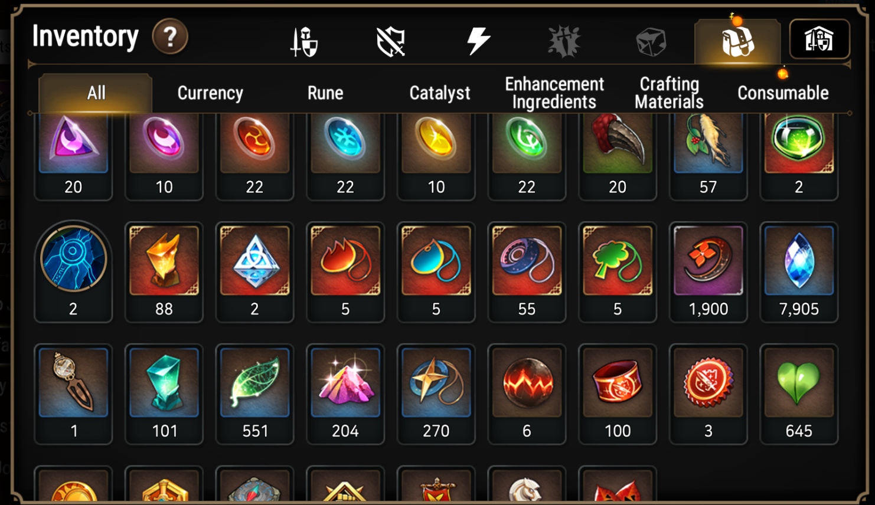
Task: Open the backpack items category
Action: point(737,41)
